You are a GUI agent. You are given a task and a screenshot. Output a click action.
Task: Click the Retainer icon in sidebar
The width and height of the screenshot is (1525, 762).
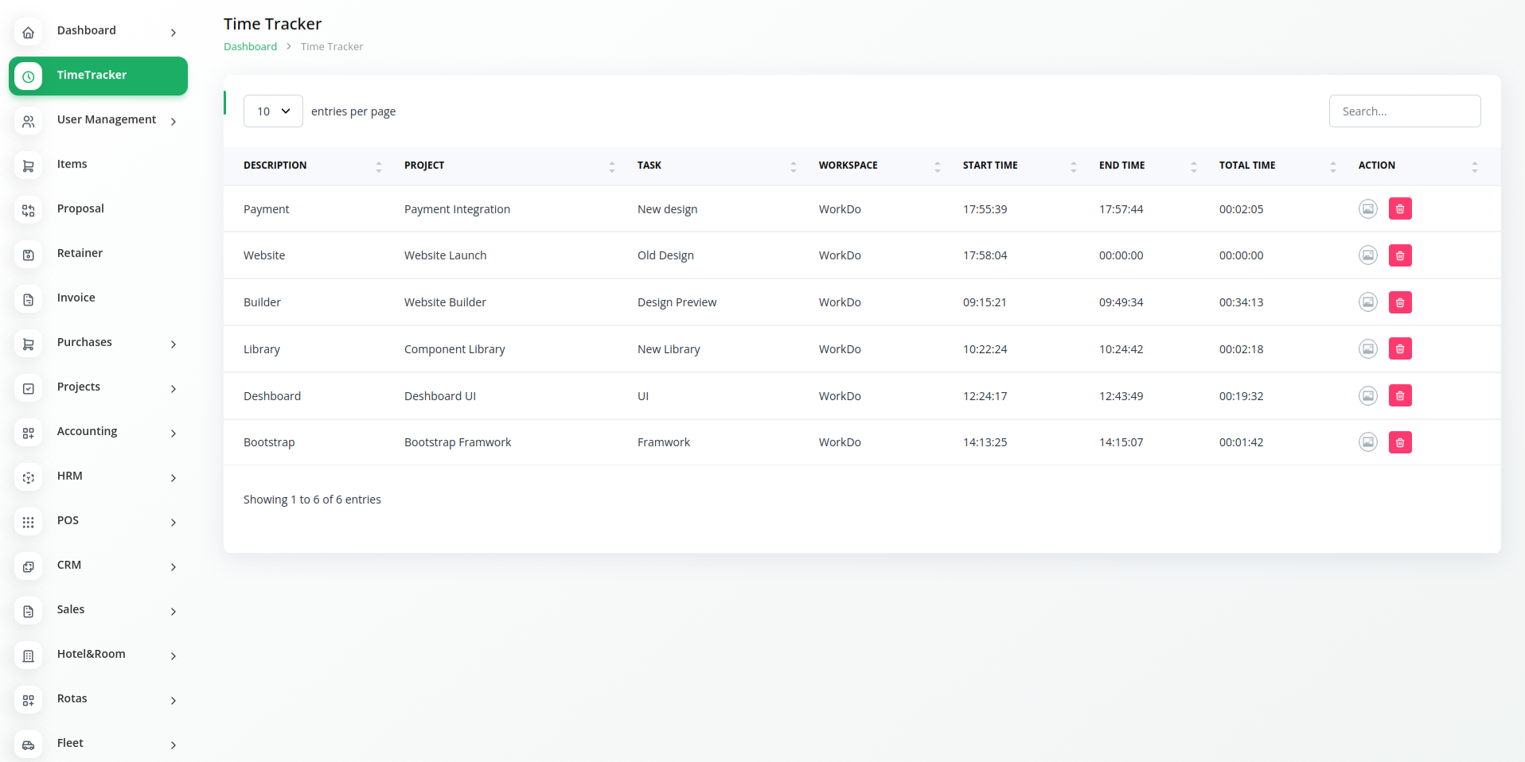click(28, 255)
